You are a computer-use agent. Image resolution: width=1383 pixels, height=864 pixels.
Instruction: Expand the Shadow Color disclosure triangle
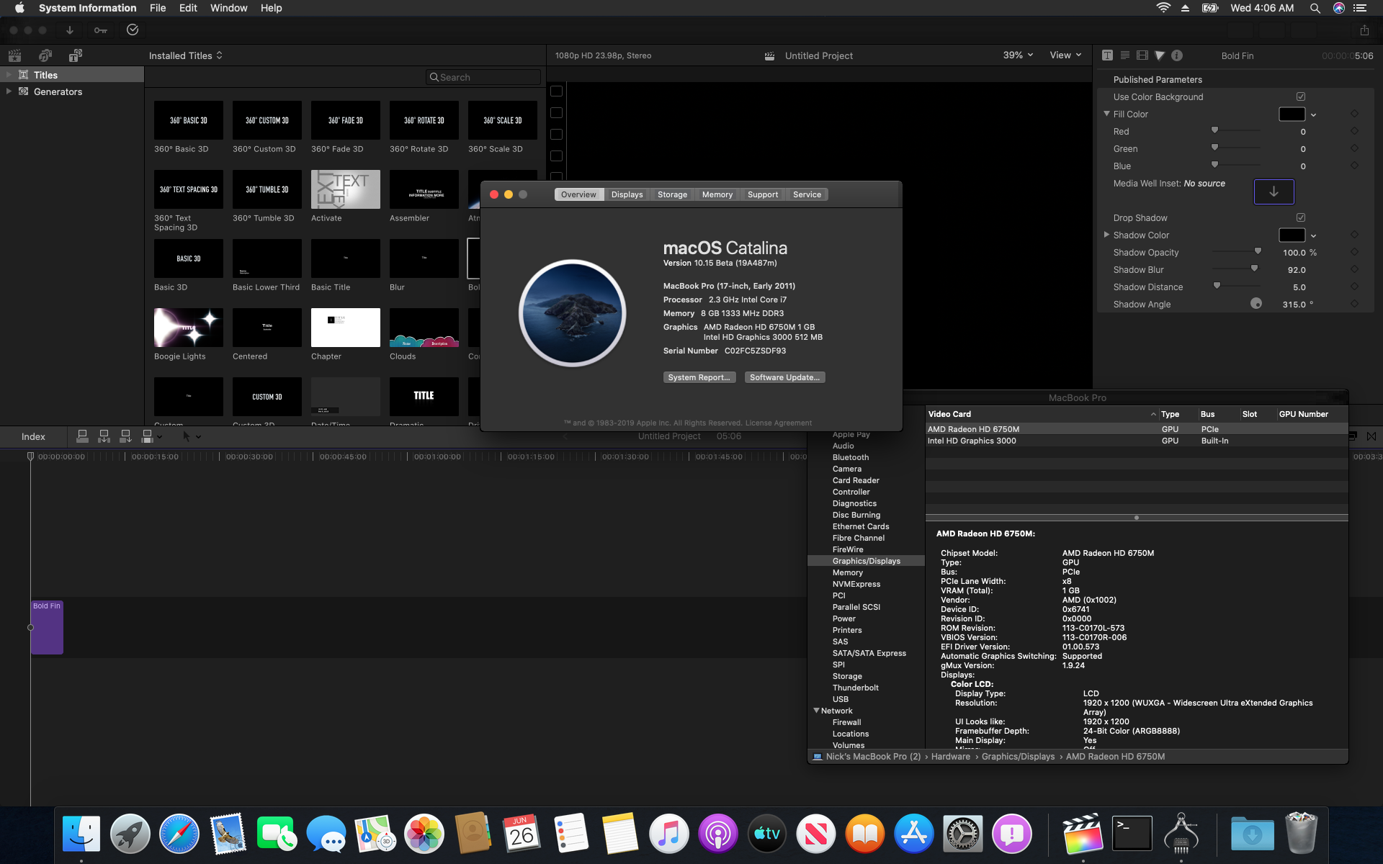[x=1106, y=235]
